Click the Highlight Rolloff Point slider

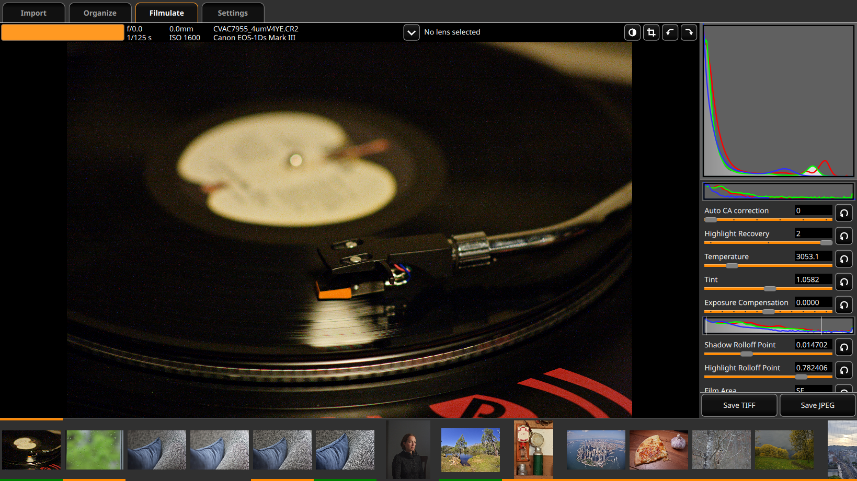(768, 377)
